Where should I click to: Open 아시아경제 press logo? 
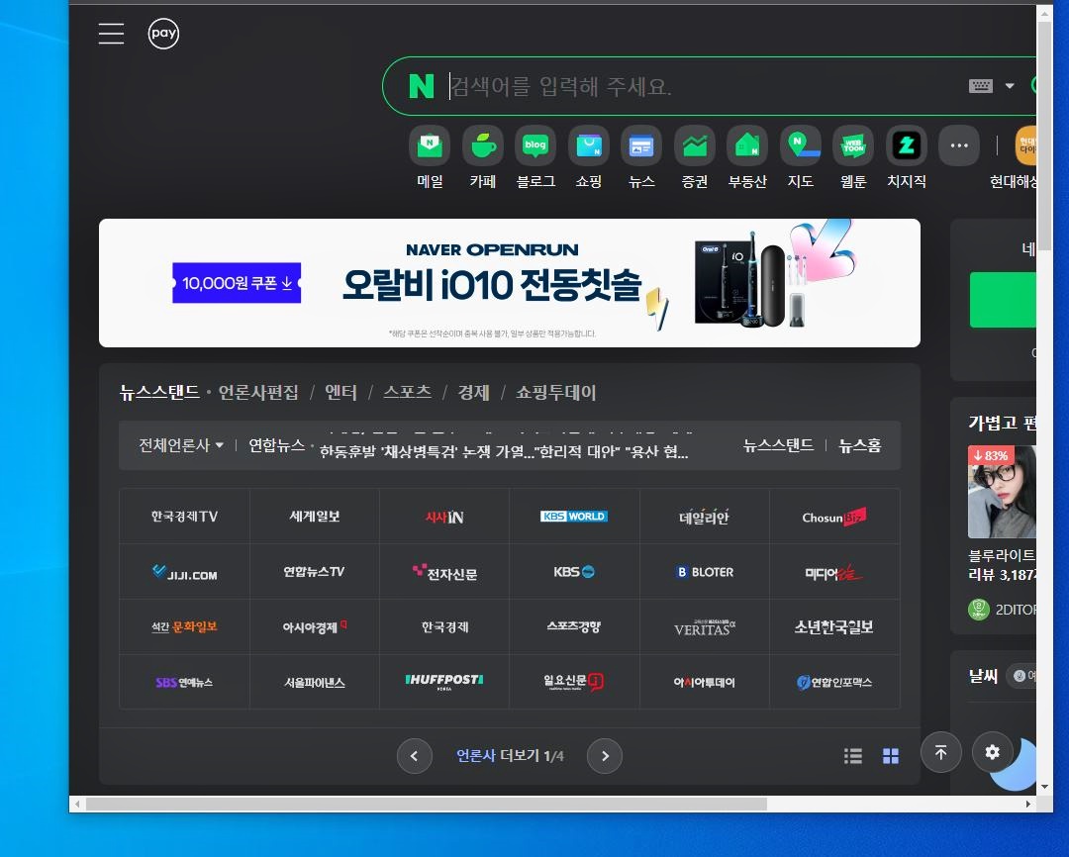(315, 627)
